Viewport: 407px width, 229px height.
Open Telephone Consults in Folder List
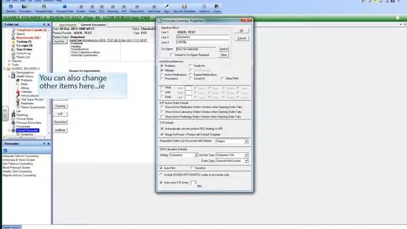[31, 30]
